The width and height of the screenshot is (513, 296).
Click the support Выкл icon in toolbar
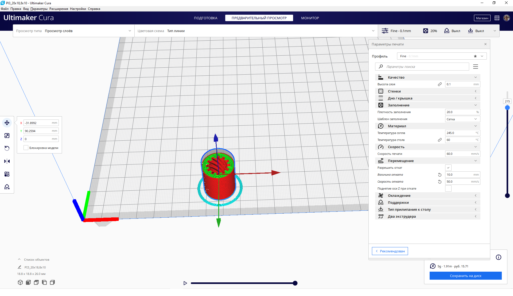(x=447, y=31)
